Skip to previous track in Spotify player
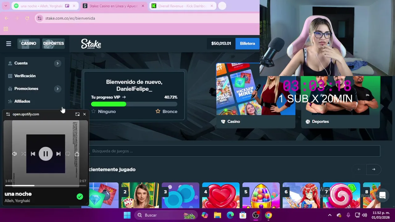The image size is (395, 222). point(33,154)
